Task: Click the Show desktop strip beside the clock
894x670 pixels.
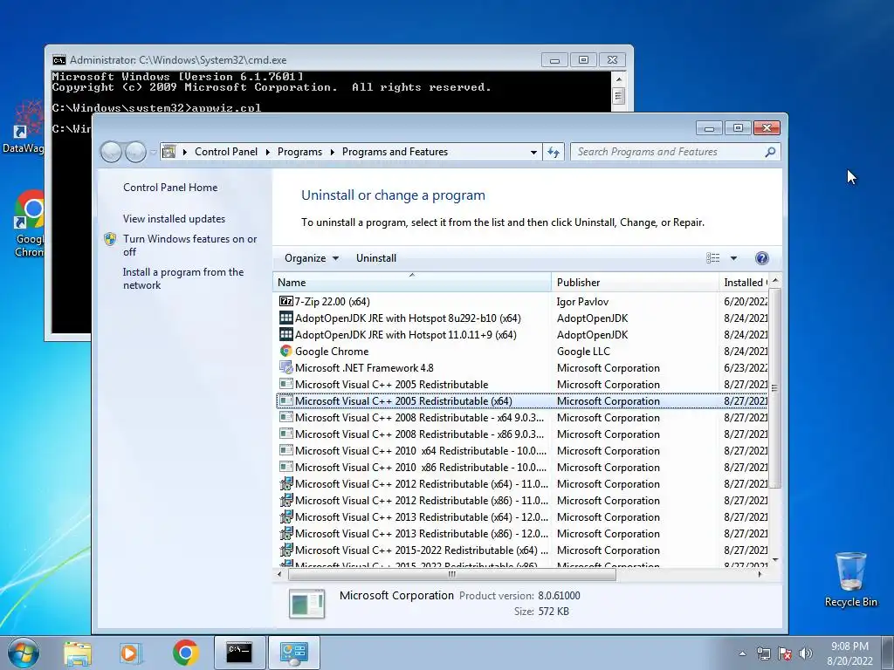Action: 890,653
